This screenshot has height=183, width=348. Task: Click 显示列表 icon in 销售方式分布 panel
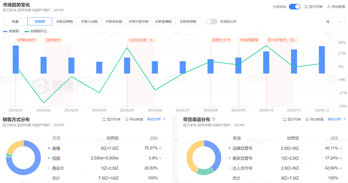point(104,119)
